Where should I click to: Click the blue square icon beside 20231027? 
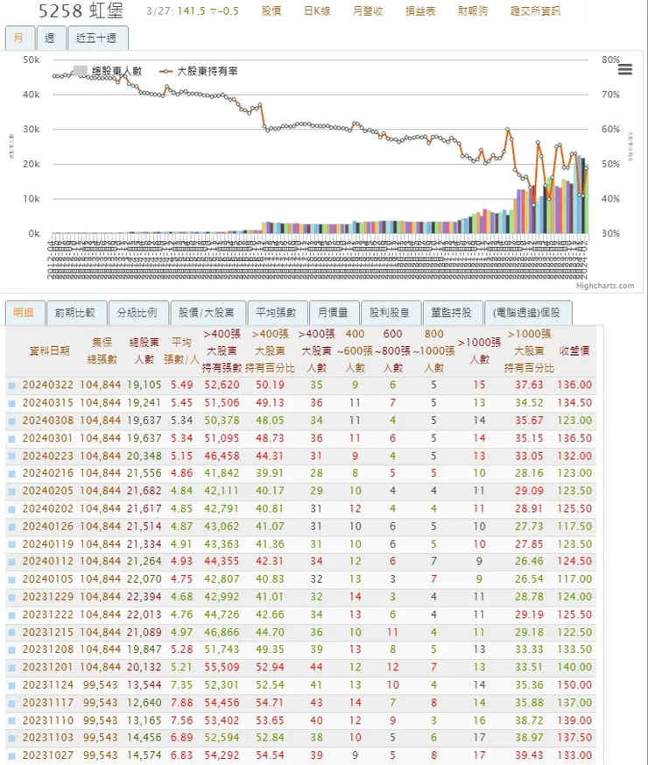pyautogui.click(x=12, y=755)
